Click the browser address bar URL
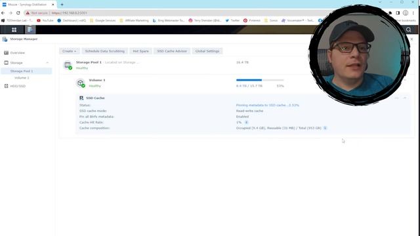 (69, 13)
